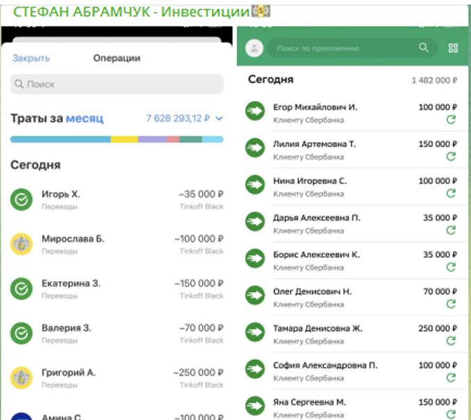
Task: Repeat the transfer to Егор Михайлович И.
Action: [x=451, y=120]
